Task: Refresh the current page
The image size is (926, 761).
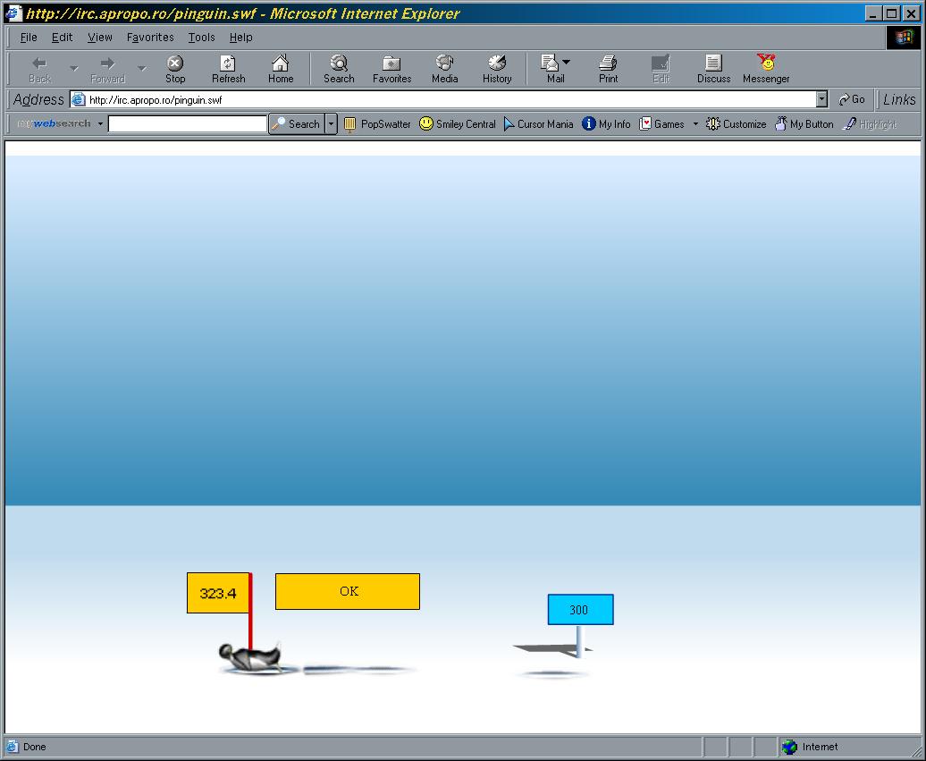Action: (228, 68)
